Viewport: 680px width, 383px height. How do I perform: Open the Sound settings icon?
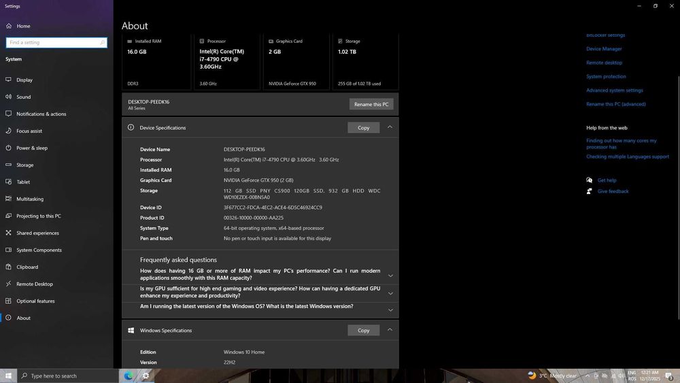8,97
